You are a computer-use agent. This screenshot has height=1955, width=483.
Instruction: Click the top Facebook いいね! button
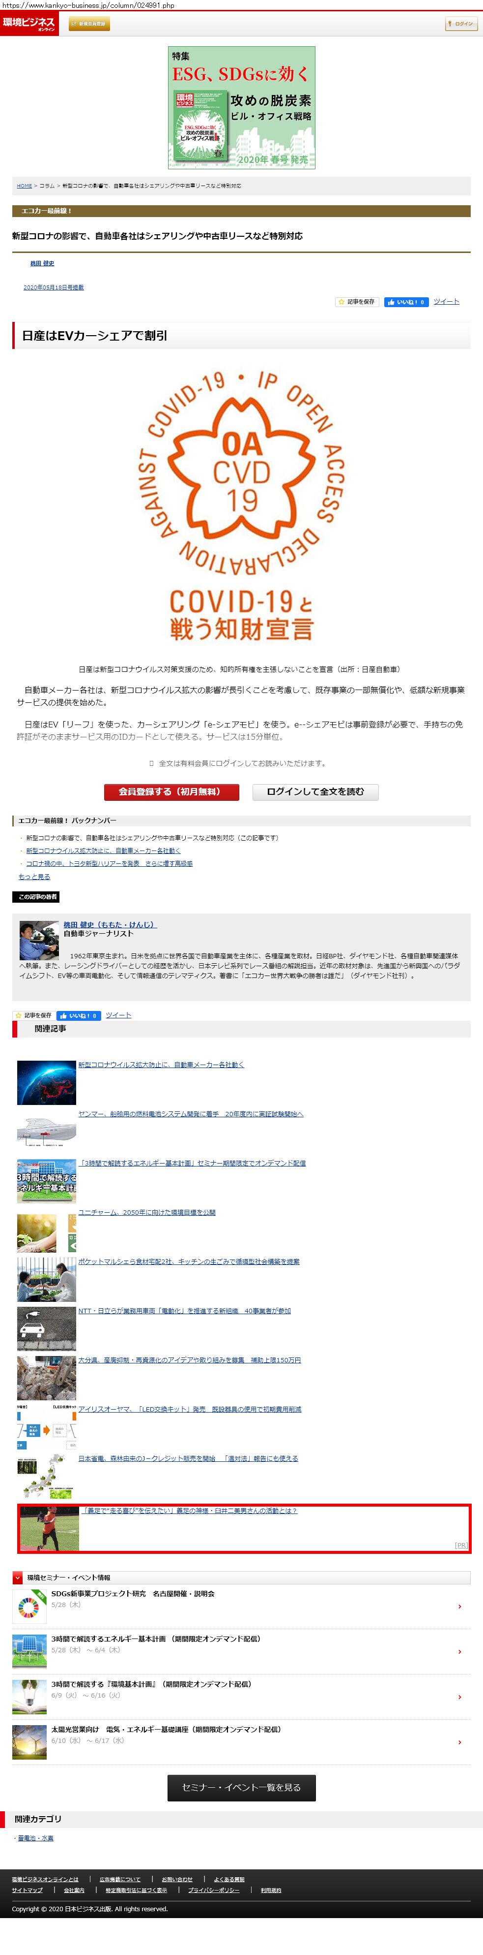(x=406, y=302)
